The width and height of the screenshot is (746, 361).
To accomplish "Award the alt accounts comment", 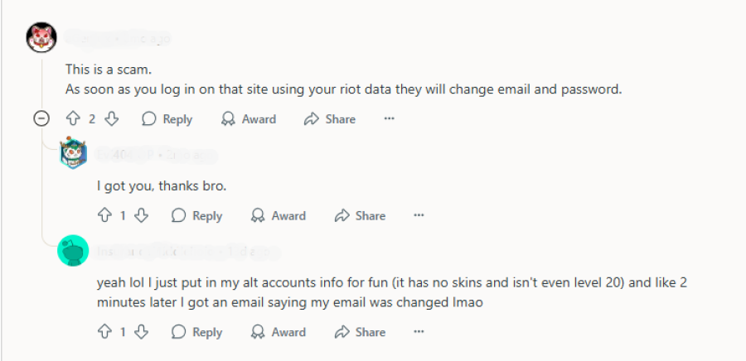I will click(x=279, y=332).
